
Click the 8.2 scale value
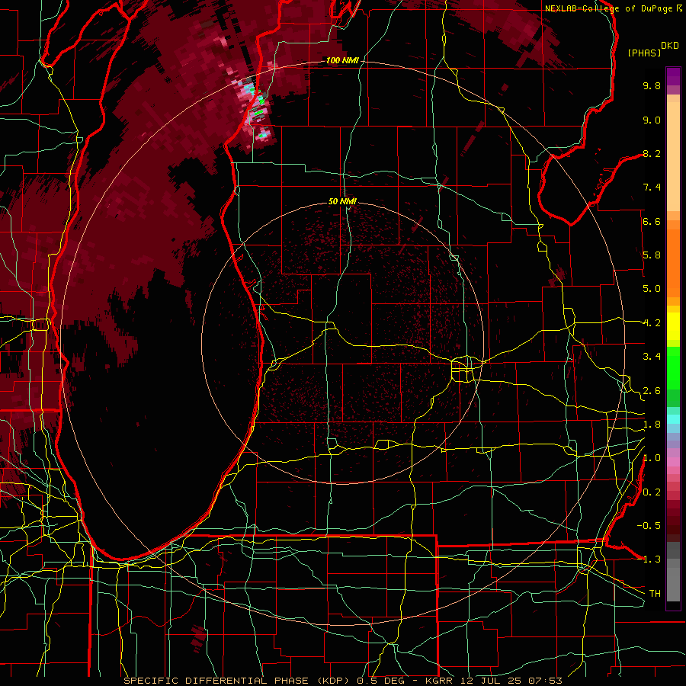click(x=652, y=153)
